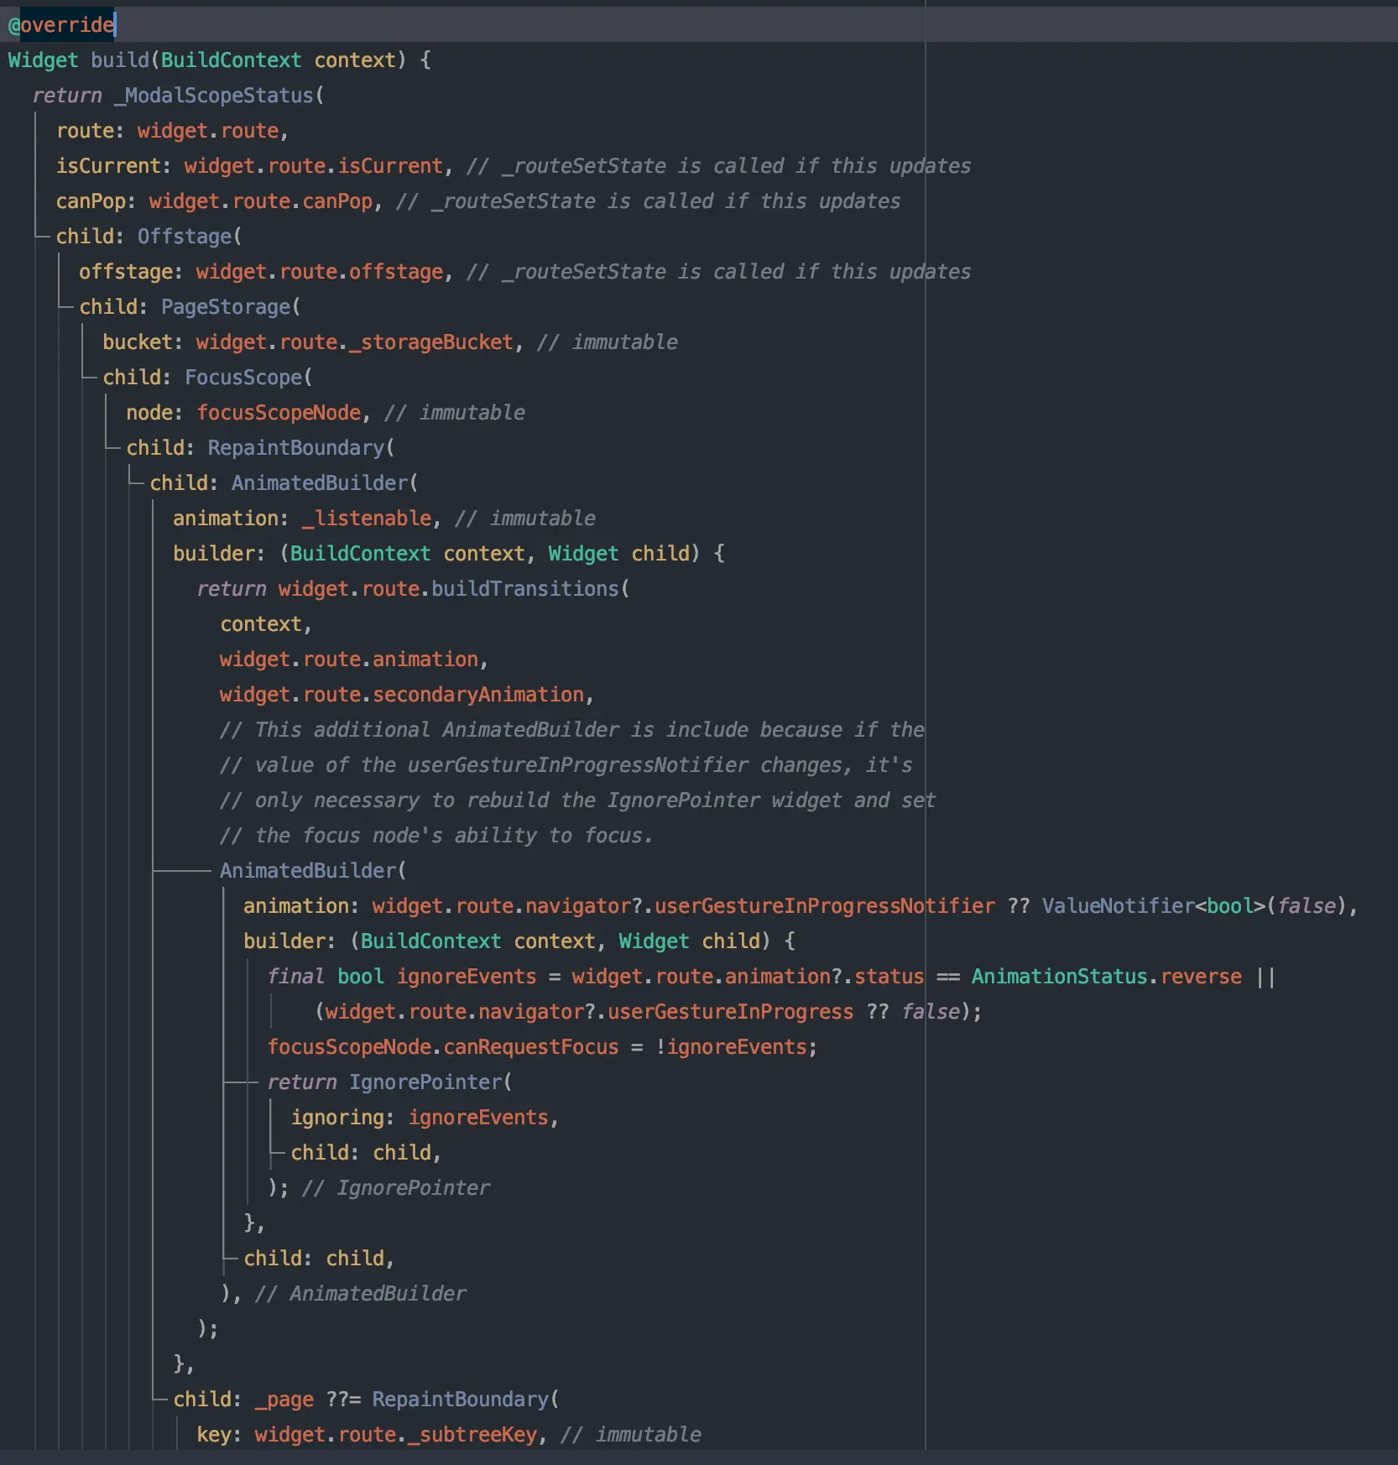Click the node parameter label
1398x1465 pixels.
149,413
